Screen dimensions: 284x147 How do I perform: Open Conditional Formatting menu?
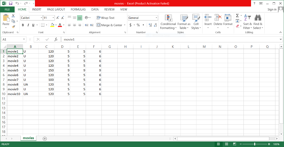tap(168, 22)
